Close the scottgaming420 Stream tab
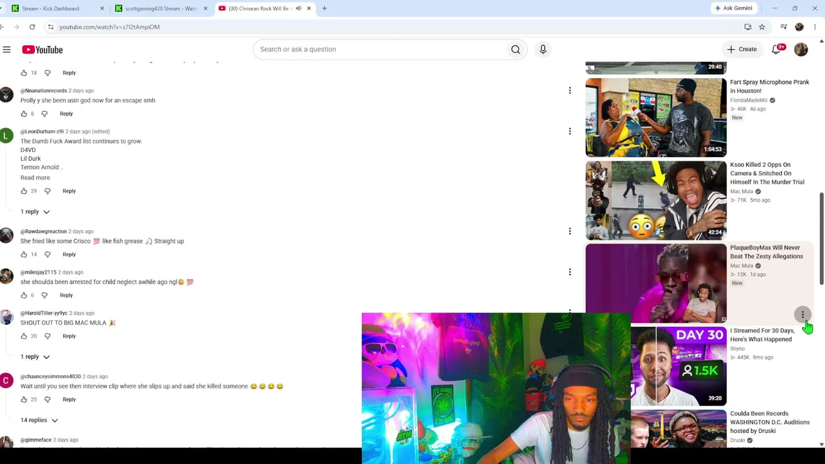This screenshot has height=464, width=825. pyautogui.click(x=205, y=8)
